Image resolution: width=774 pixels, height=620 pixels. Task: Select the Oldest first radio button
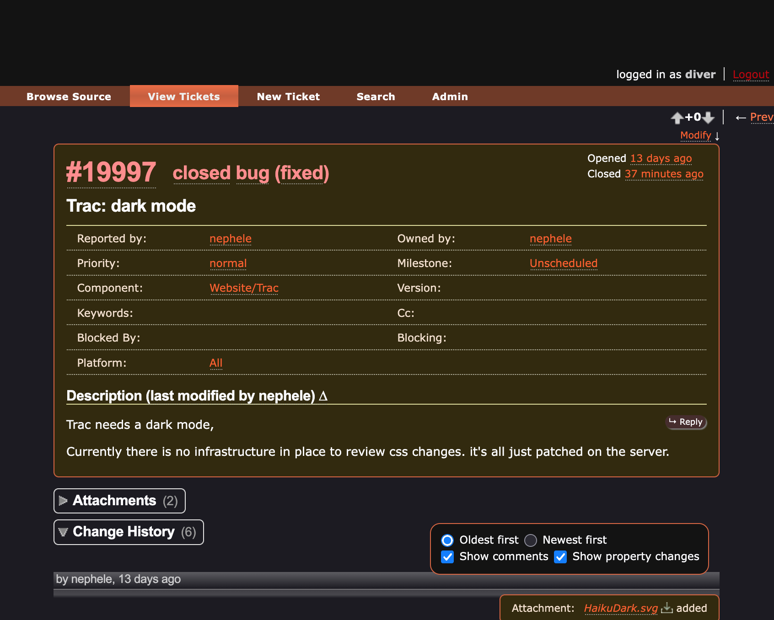pyautogui.click(x=447, y=540)
